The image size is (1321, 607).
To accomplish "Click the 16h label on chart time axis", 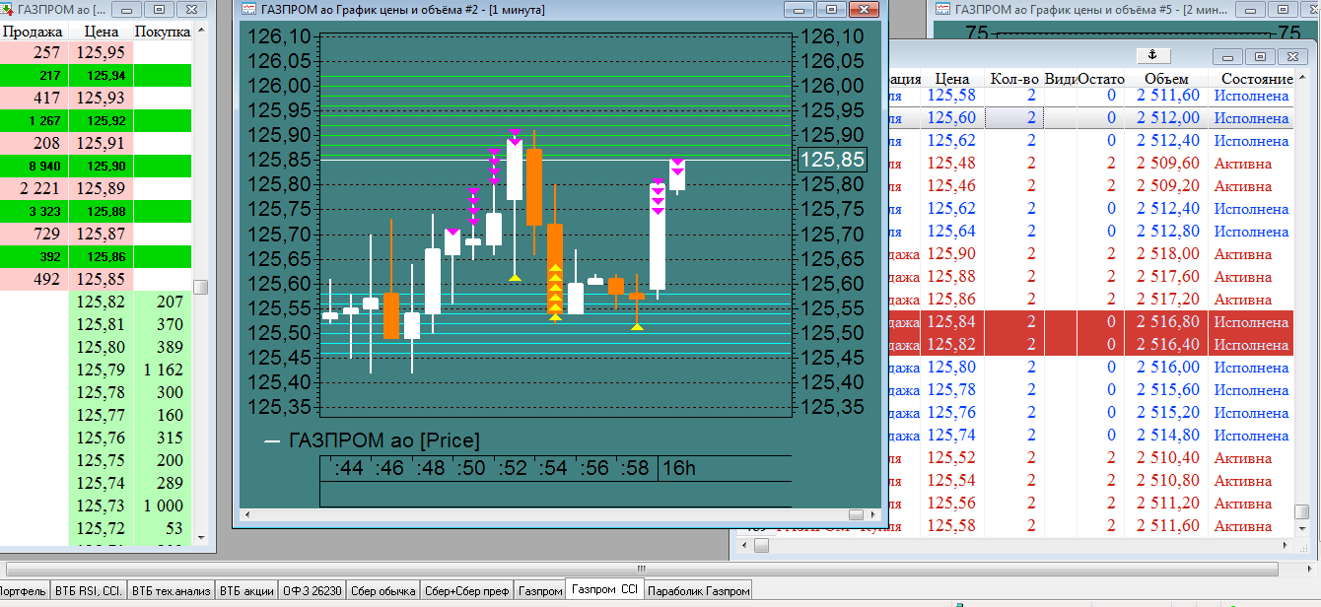I will pyautogui.click(x=680, y=468).
